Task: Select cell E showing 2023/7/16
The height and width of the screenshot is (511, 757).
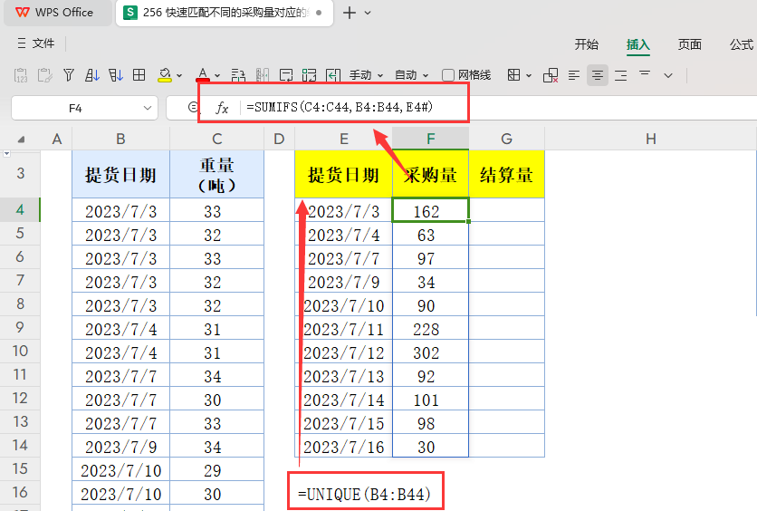Action: 344,447
